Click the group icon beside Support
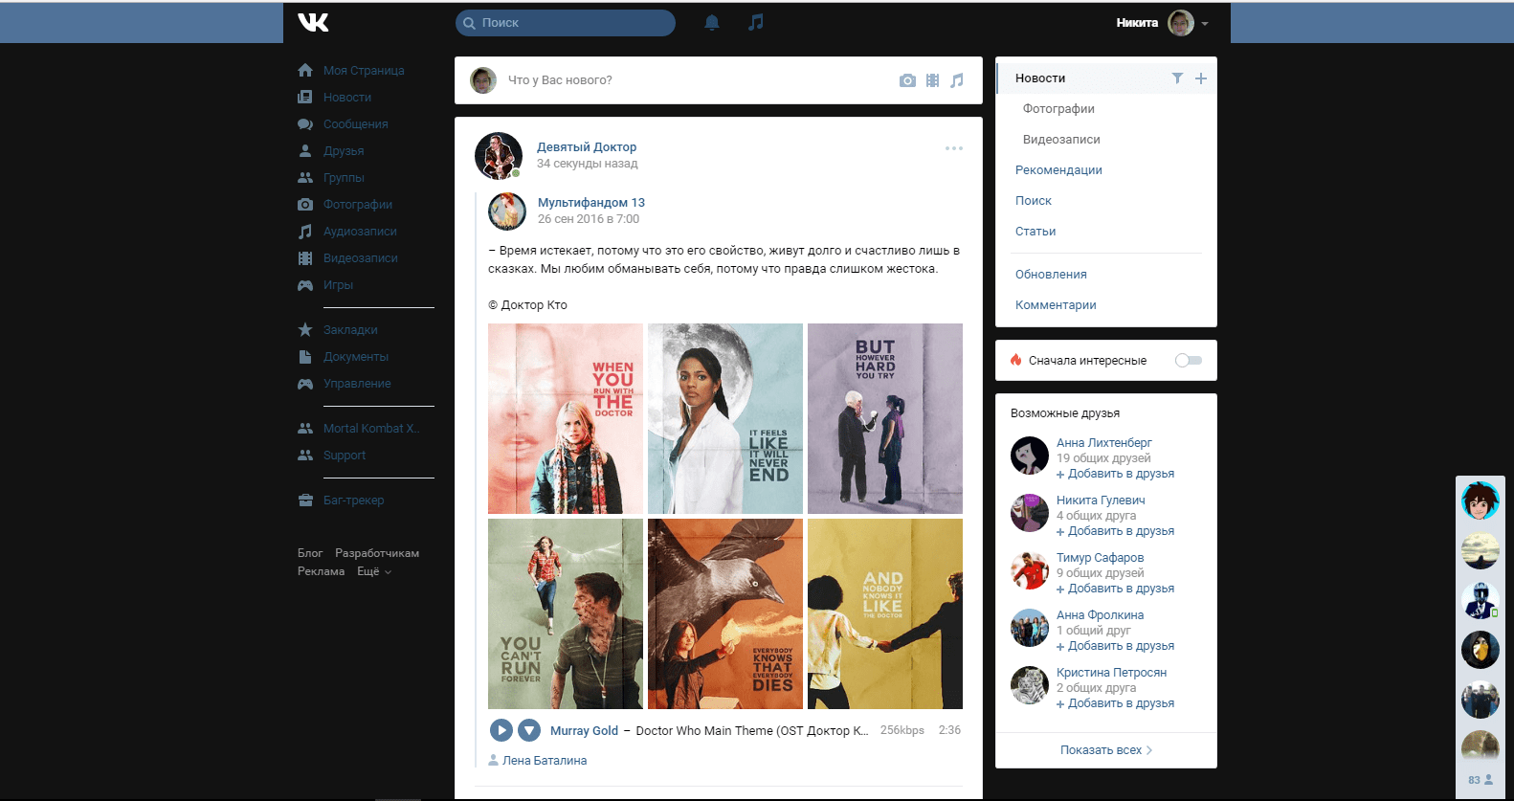 305,455
